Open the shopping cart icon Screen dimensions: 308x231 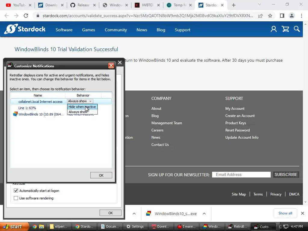[285, 29]
